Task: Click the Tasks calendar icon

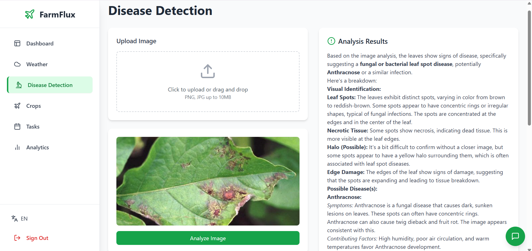Action: pos(17,127)
